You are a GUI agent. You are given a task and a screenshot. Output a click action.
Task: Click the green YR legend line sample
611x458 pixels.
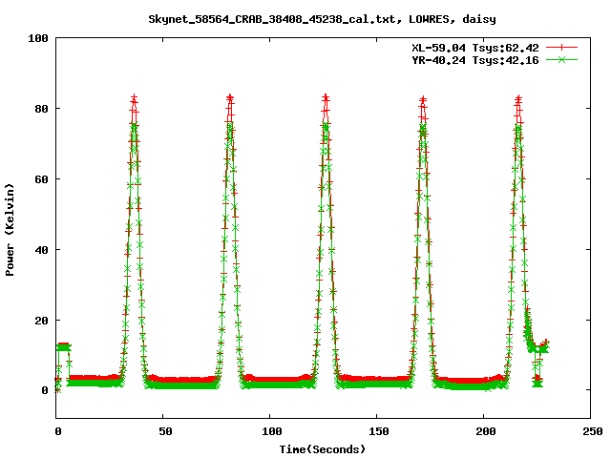[561, 59]
